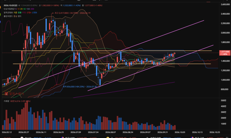Click the 최고 2,417,000 high annotation

pos(71,13)
